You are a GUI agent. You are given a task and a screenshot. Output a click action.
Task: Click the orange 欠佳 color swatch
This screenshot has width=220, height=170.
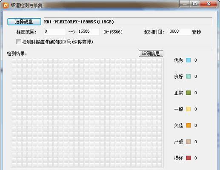click(x=189, y=125)
